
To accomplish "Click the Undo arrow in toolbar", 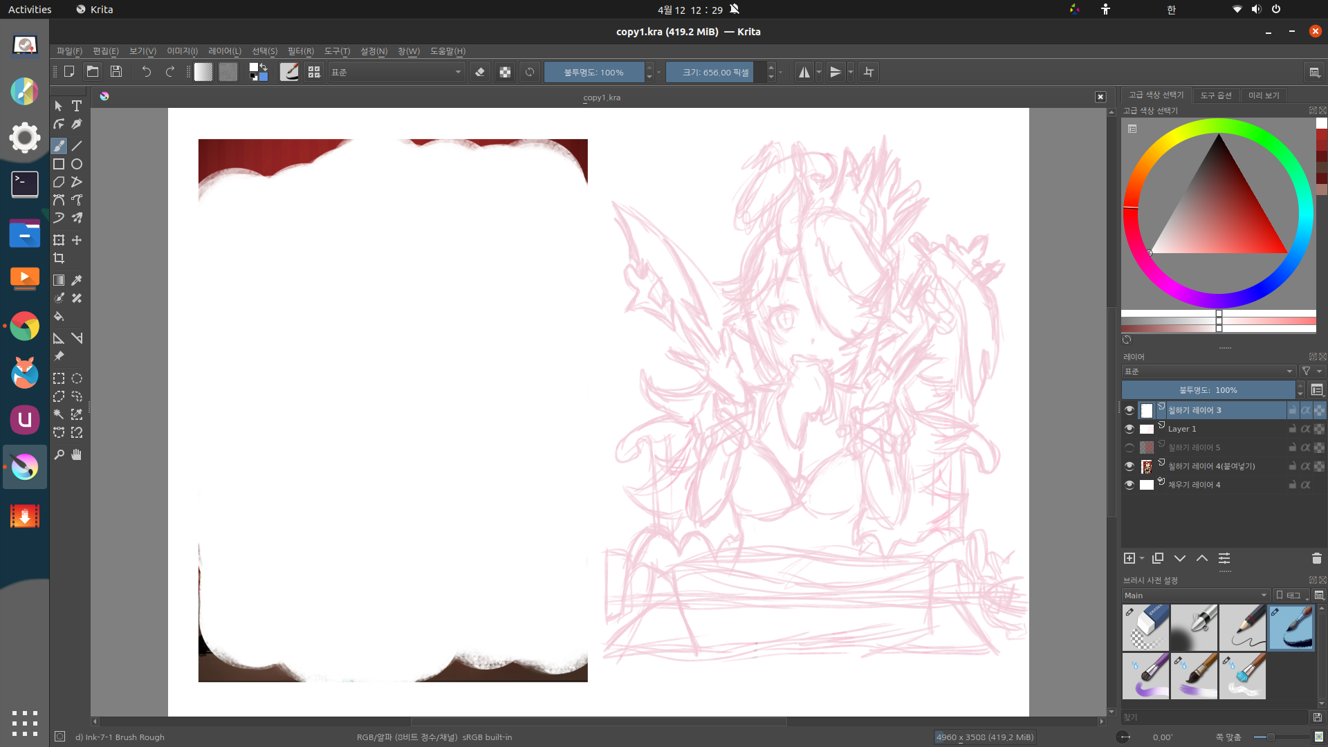I will click(146, 72).
